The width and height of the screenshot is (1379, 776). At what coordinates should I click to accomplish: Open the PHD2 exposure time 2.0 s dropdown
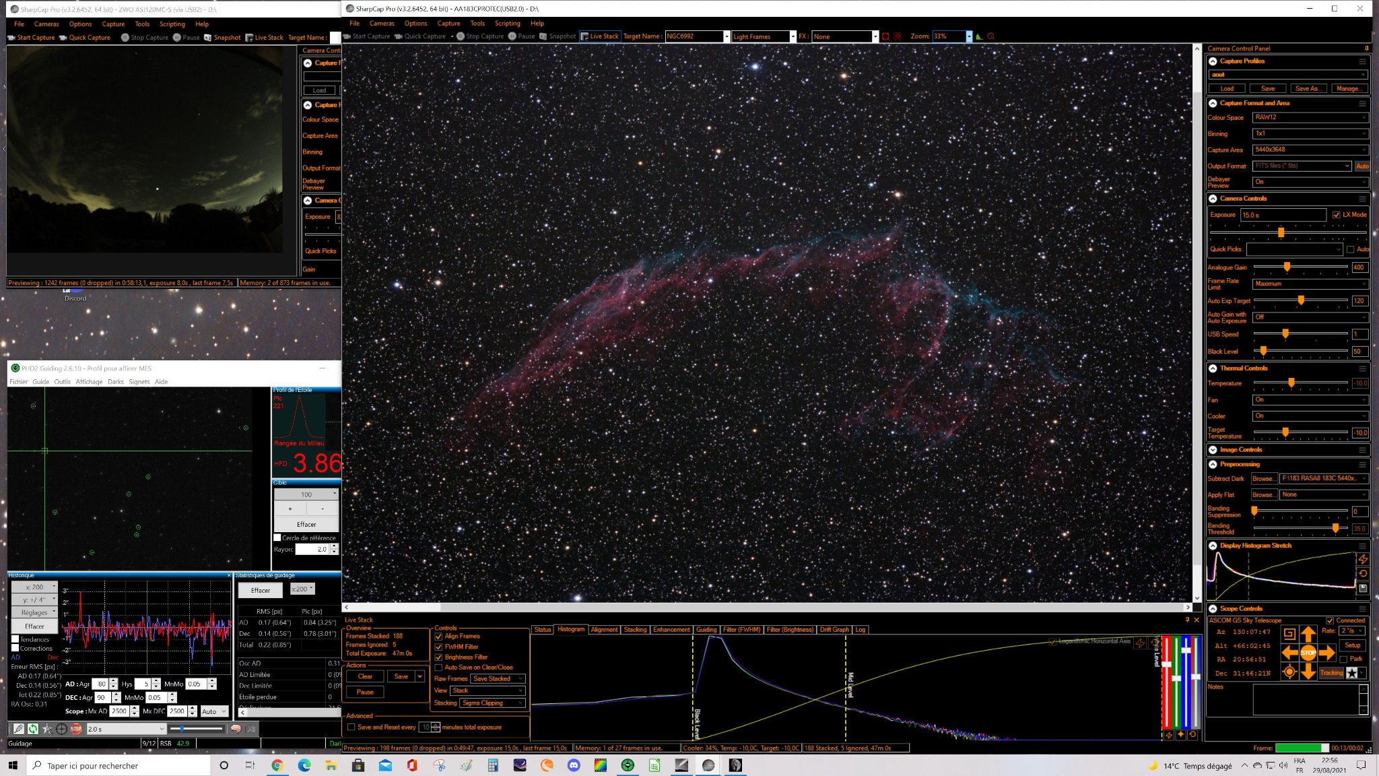[126, 729]
